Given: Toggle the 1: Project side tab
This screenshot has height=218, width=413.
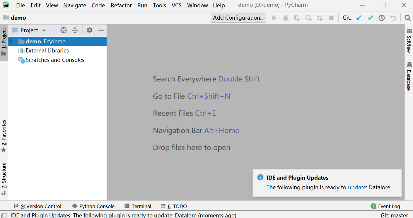Looking at the screenshot, I should pyautogui.click(x=4, y=42).
